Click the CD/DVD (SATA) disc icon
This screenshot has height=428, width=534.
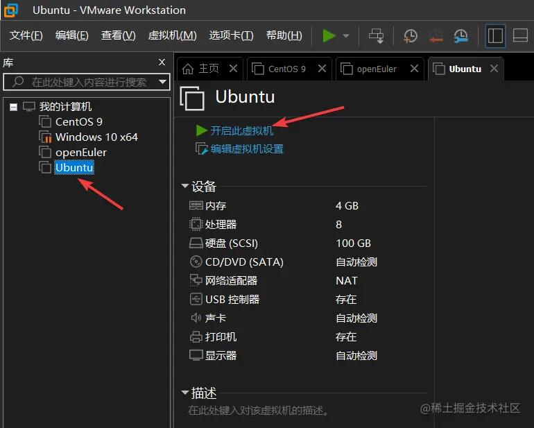pos(196,262)
